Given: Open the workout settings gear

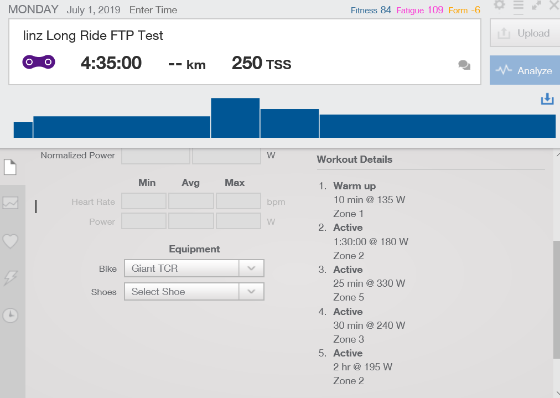Looking at the screenshot, I should click(499, 5).
